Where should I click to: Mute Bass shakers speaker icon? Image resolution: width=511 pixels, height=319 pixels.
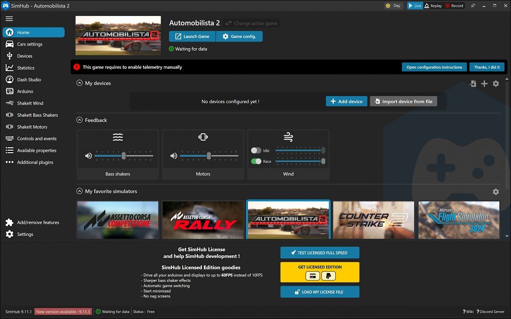pyautogui.click(x=89, y=156)
